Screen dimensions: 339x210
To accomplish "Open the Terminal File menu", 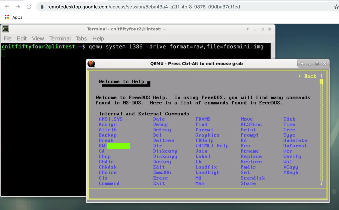I will click(8, 38).
